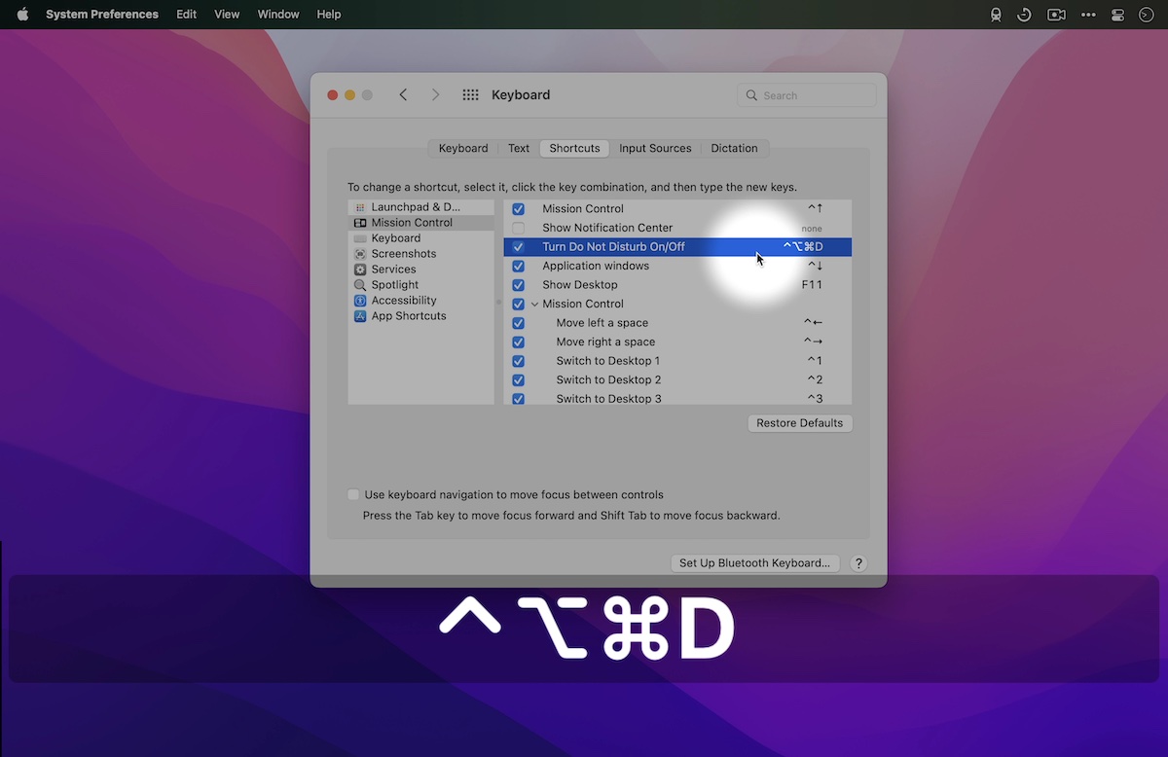Uncheck Turn Do Not Disturb On/Off
The height and width of the screenshot is (757, 1168).
(x=518, y=247)
